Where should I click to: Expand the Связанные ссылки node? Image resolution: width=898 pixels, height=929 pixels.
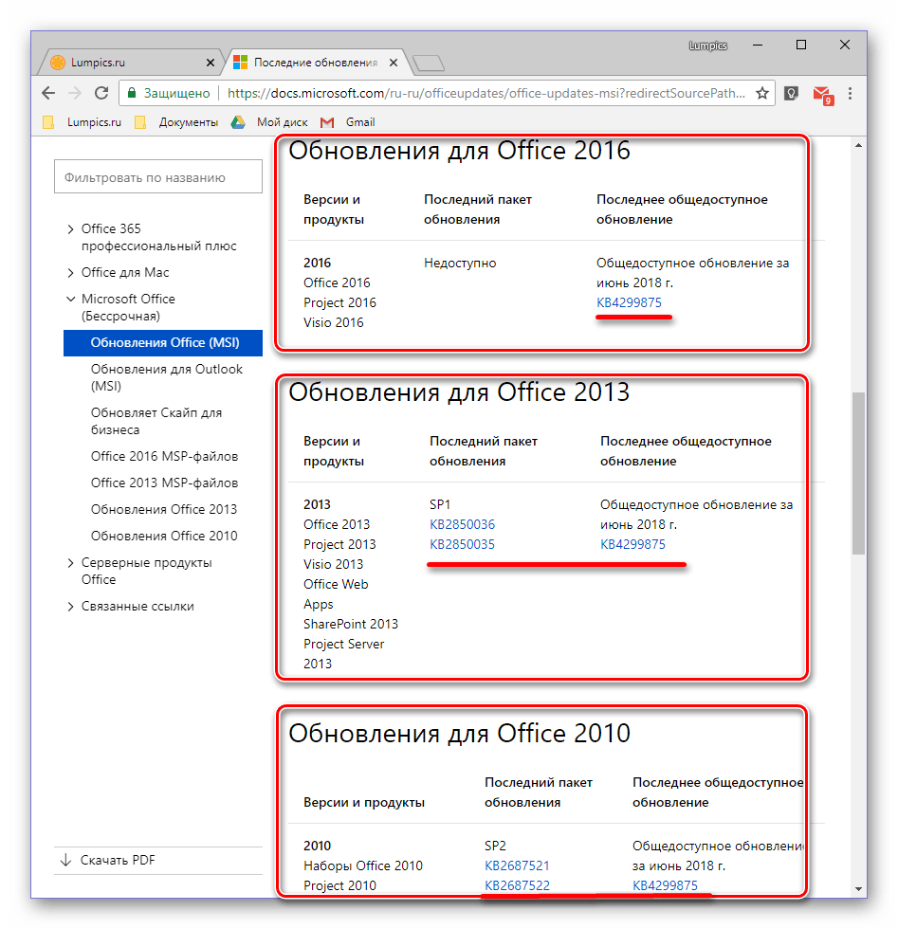coord(70,607)
